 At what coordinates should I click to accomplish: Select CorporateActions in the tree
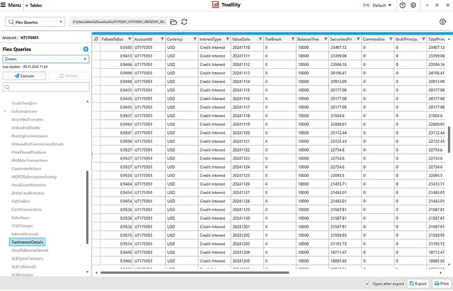point(26,168)
